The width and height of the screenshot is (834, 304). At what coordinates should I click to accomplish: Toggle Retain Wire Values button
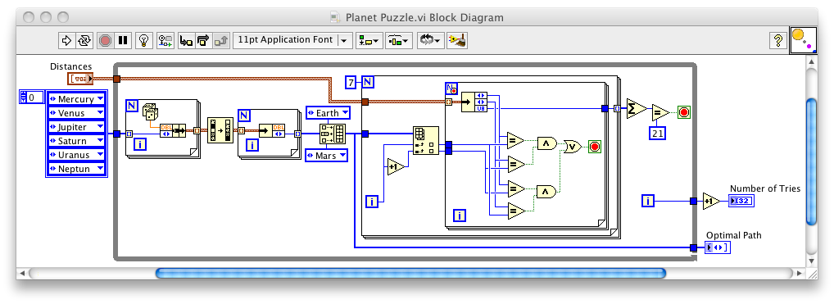pyautogui.click(x=165, y=40)
